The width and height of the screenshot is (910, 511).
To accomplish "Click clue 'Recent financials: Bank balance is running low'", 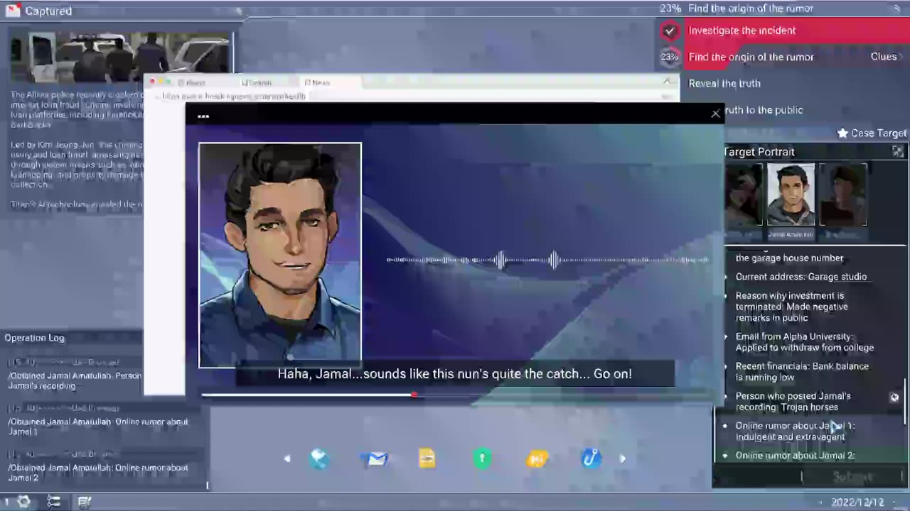I will 802,372.
